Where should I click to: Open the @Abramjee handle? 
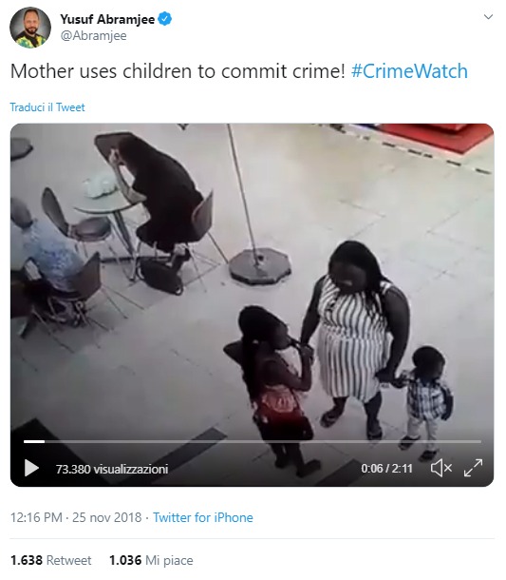click(93, 36)
